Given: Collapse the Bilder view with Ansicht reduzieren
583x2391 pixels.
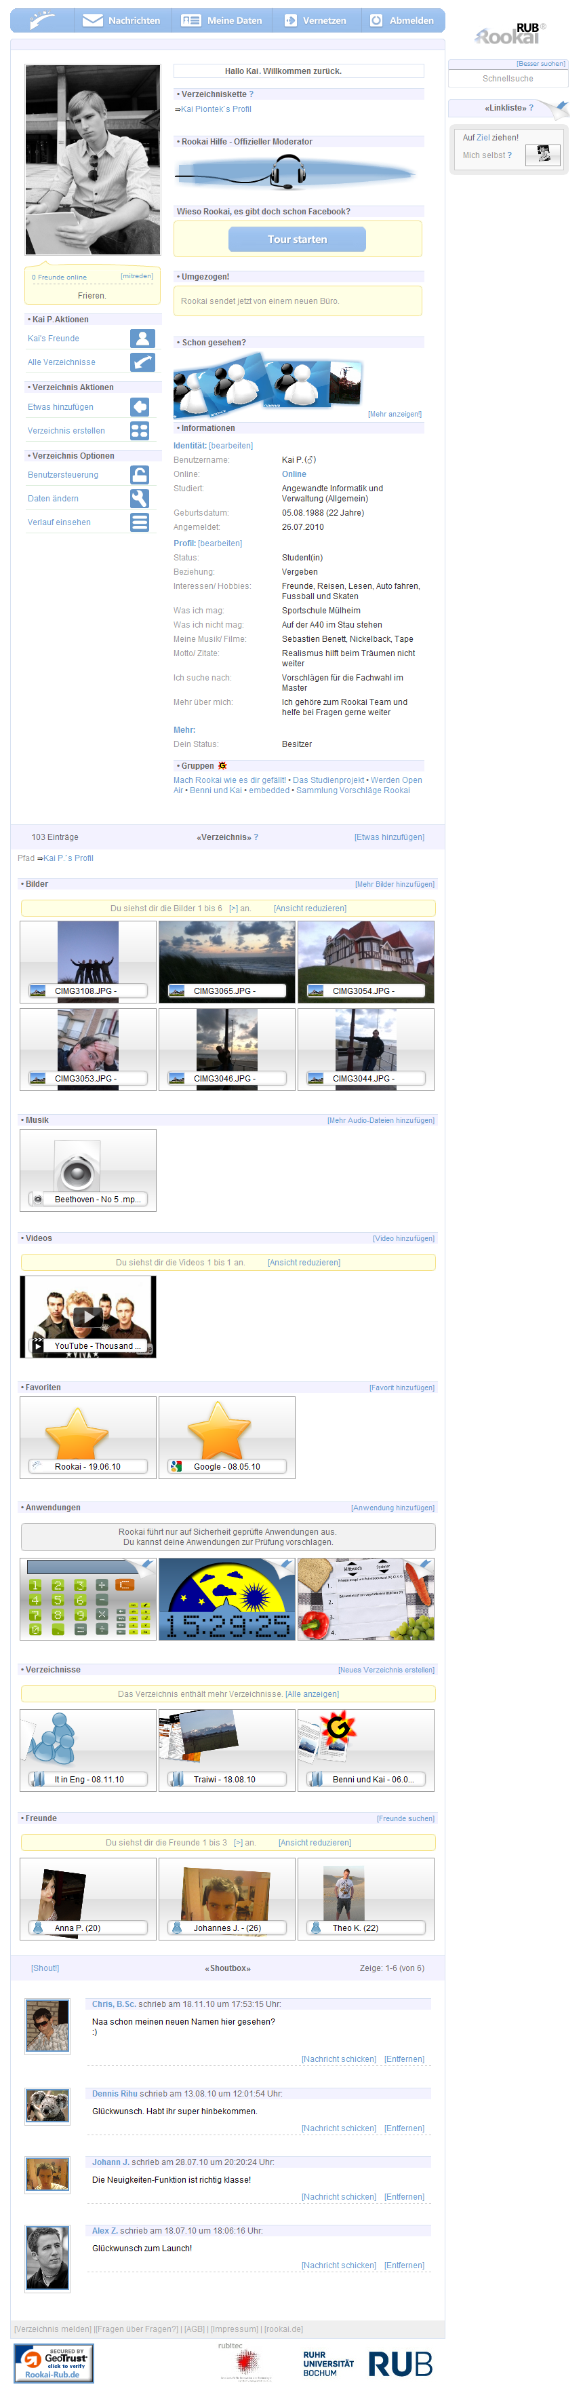Looking at the screenshot, I should [x=310, y=908].
